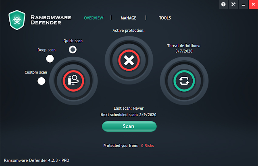Click the Ransomware Defender title text
Screen dimensions: 258x166
[51, 20]
